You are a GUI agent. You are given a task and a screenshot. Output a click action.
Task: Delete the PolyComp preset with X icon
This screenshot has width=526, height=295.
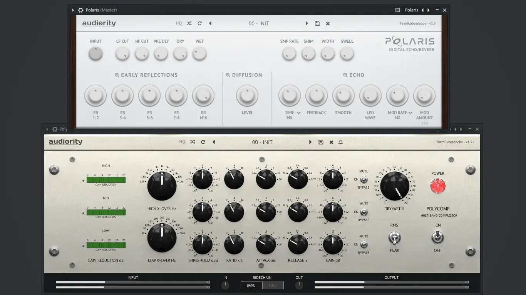331,142
